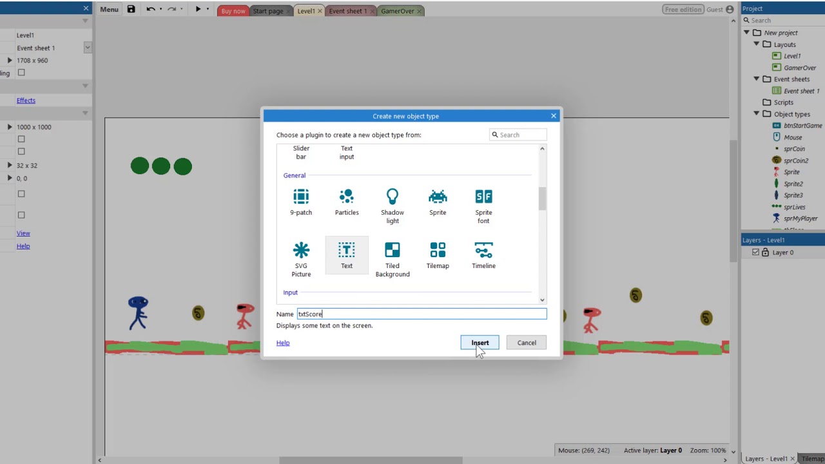Select sprMyPlayer object type
Image resolution: width=825 pixels, height=464 pixels.
[801, 218]
